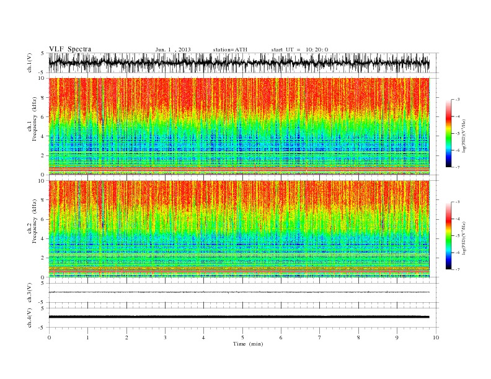The width and height of the screenshot is (491, 379).
Task: Click the "start UT = 10:20:0" header text
Action: (299, 50)
